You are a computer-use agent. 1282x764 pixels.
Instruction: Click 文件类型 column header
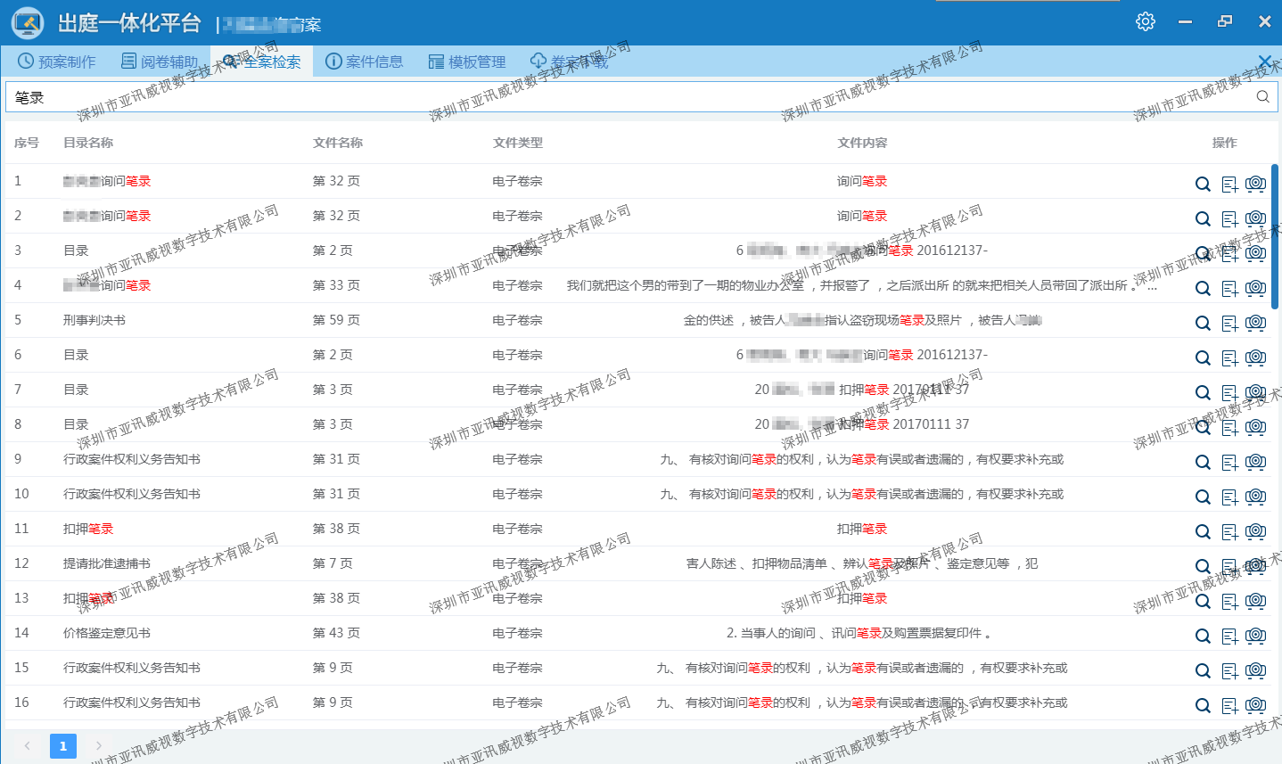pos(518,143)
